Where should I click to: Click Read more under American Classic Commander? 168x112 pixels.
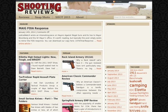67,96
